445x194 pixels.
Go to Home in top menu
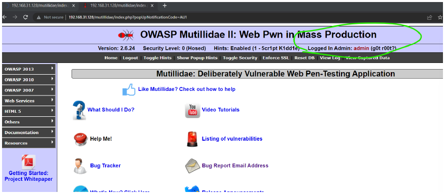[x=111, y=58]
